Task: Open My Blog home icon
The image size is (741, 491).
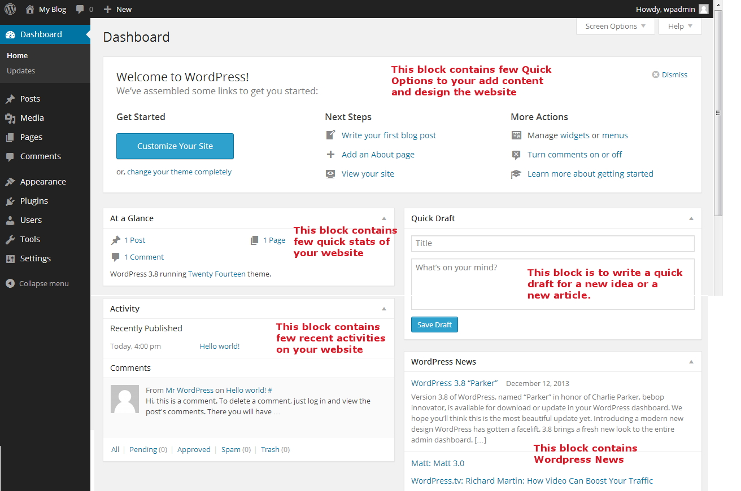Action: point(30,9)
